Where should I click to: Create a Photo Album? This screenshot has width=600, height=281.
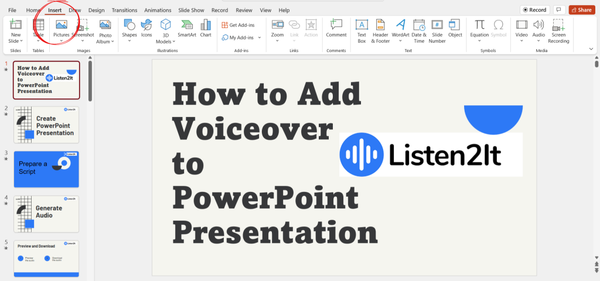click(x=105, y=32)
